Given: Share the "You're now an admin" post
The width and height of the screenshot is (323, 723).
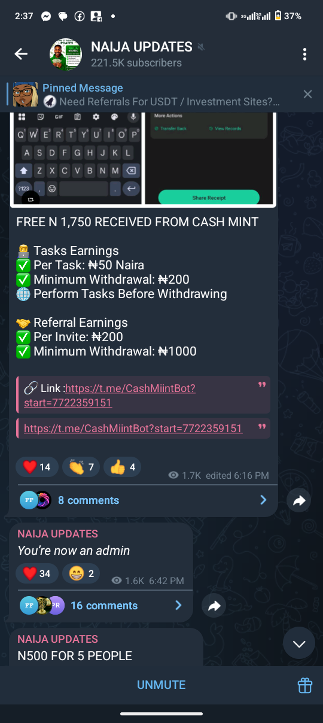Looking at the screenshot, I should 214,606.
